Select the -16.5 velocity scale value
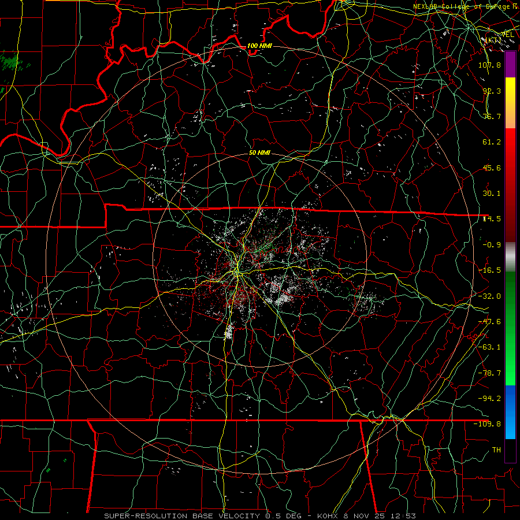This screenshot has height=520, width=520. pos(489,270)
